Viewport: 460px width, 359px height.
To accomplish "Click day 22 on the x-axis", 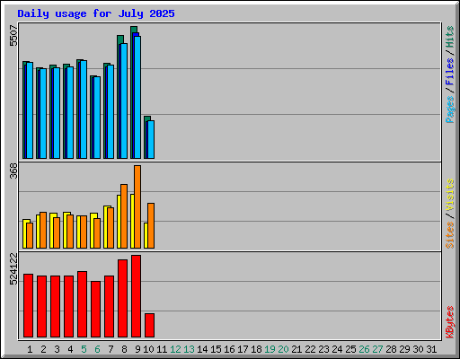I will 310,349.
